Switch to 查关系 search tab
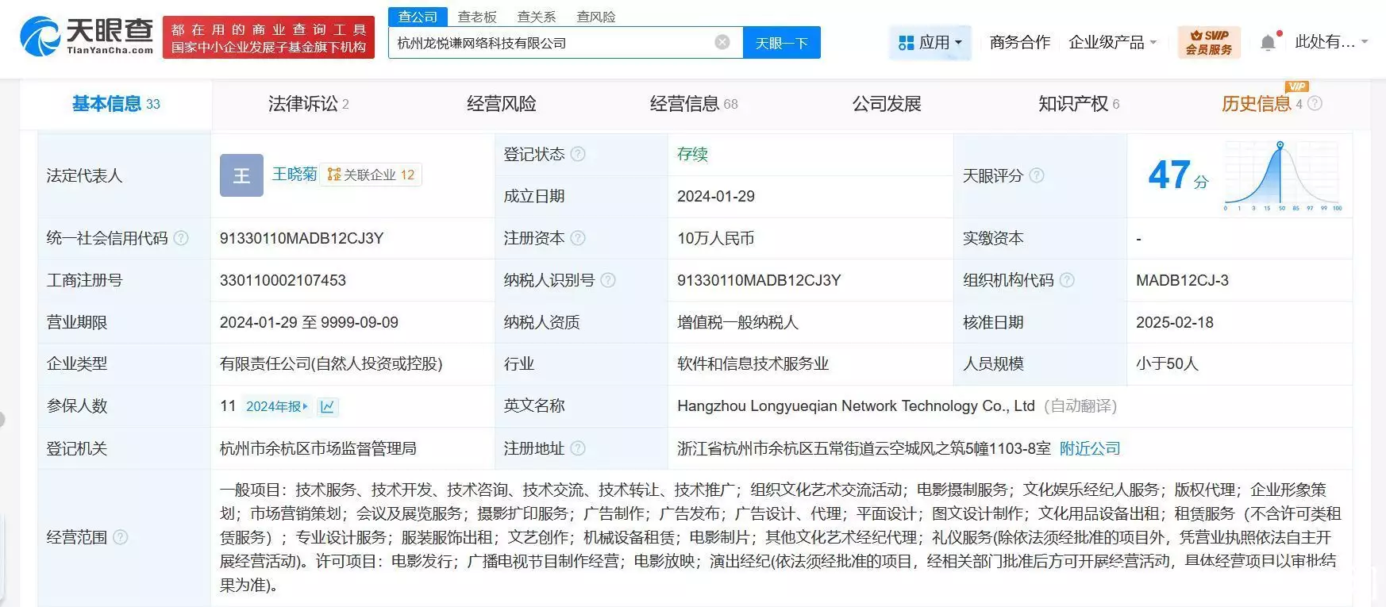The height and width of the screenshot is (607, 1386). (537, 17)
